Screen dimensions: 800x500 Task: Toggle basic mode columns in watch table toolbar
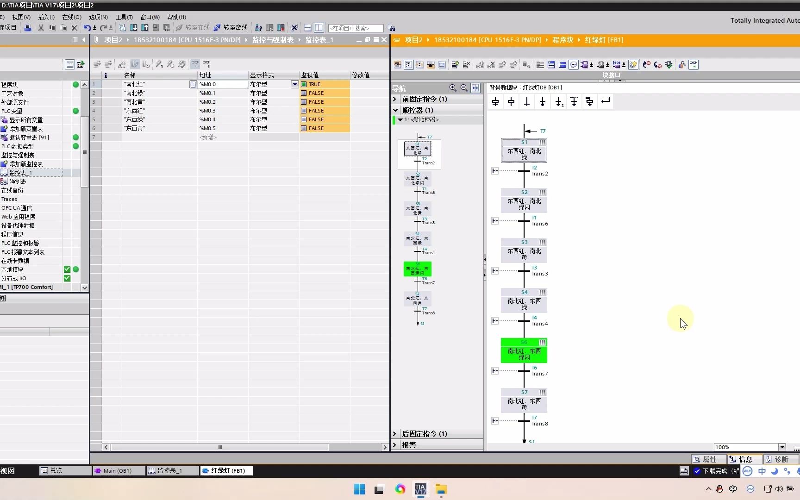(x=135, y=64)
